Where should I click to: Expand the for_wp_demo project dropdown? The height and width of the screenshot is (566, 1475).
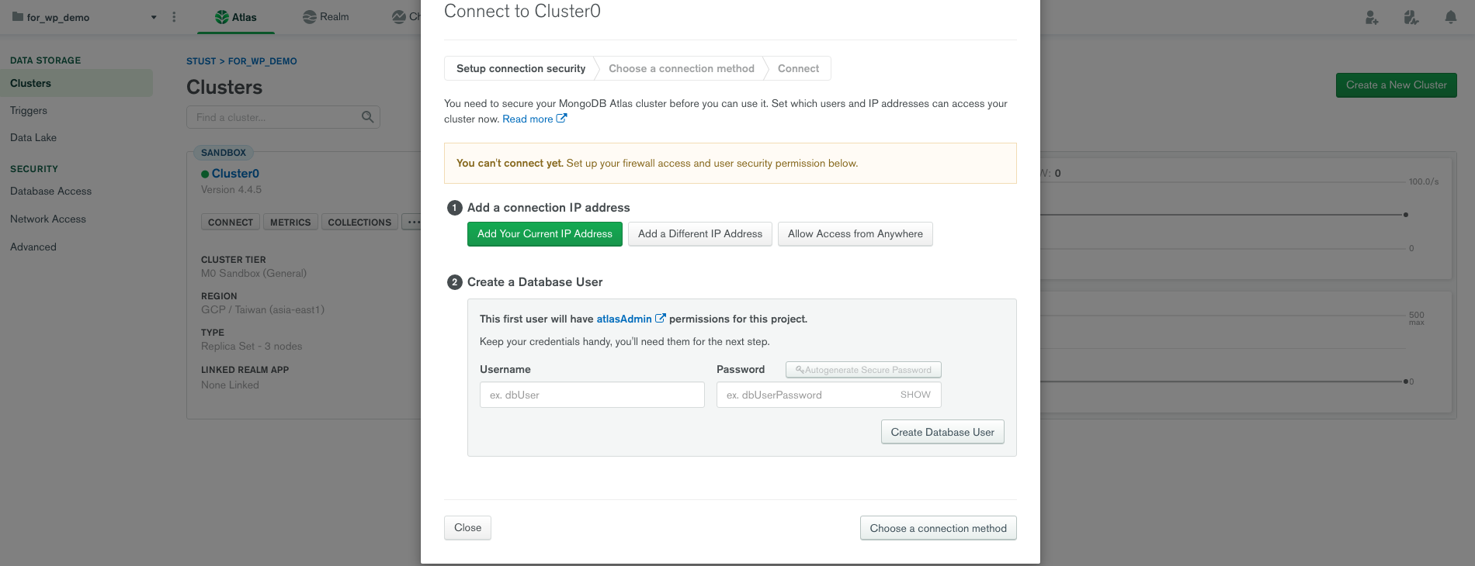tap(154, 17)
